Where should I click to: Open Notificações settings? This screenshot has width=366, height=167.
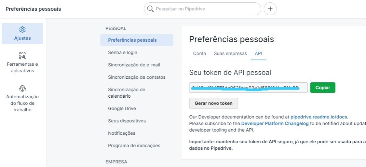(122, 133)
